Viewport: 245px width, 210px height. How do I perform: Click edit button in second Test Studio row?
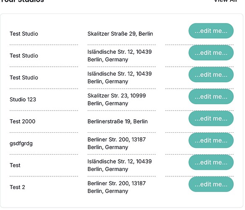point(211,53)
